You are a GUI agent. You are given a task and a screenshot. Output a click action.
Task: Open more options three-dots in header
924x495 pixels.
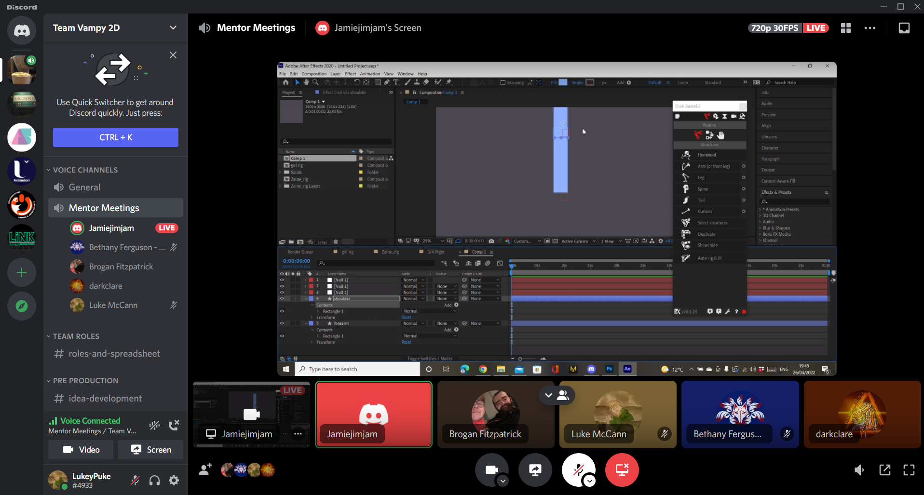click(870, 28)
